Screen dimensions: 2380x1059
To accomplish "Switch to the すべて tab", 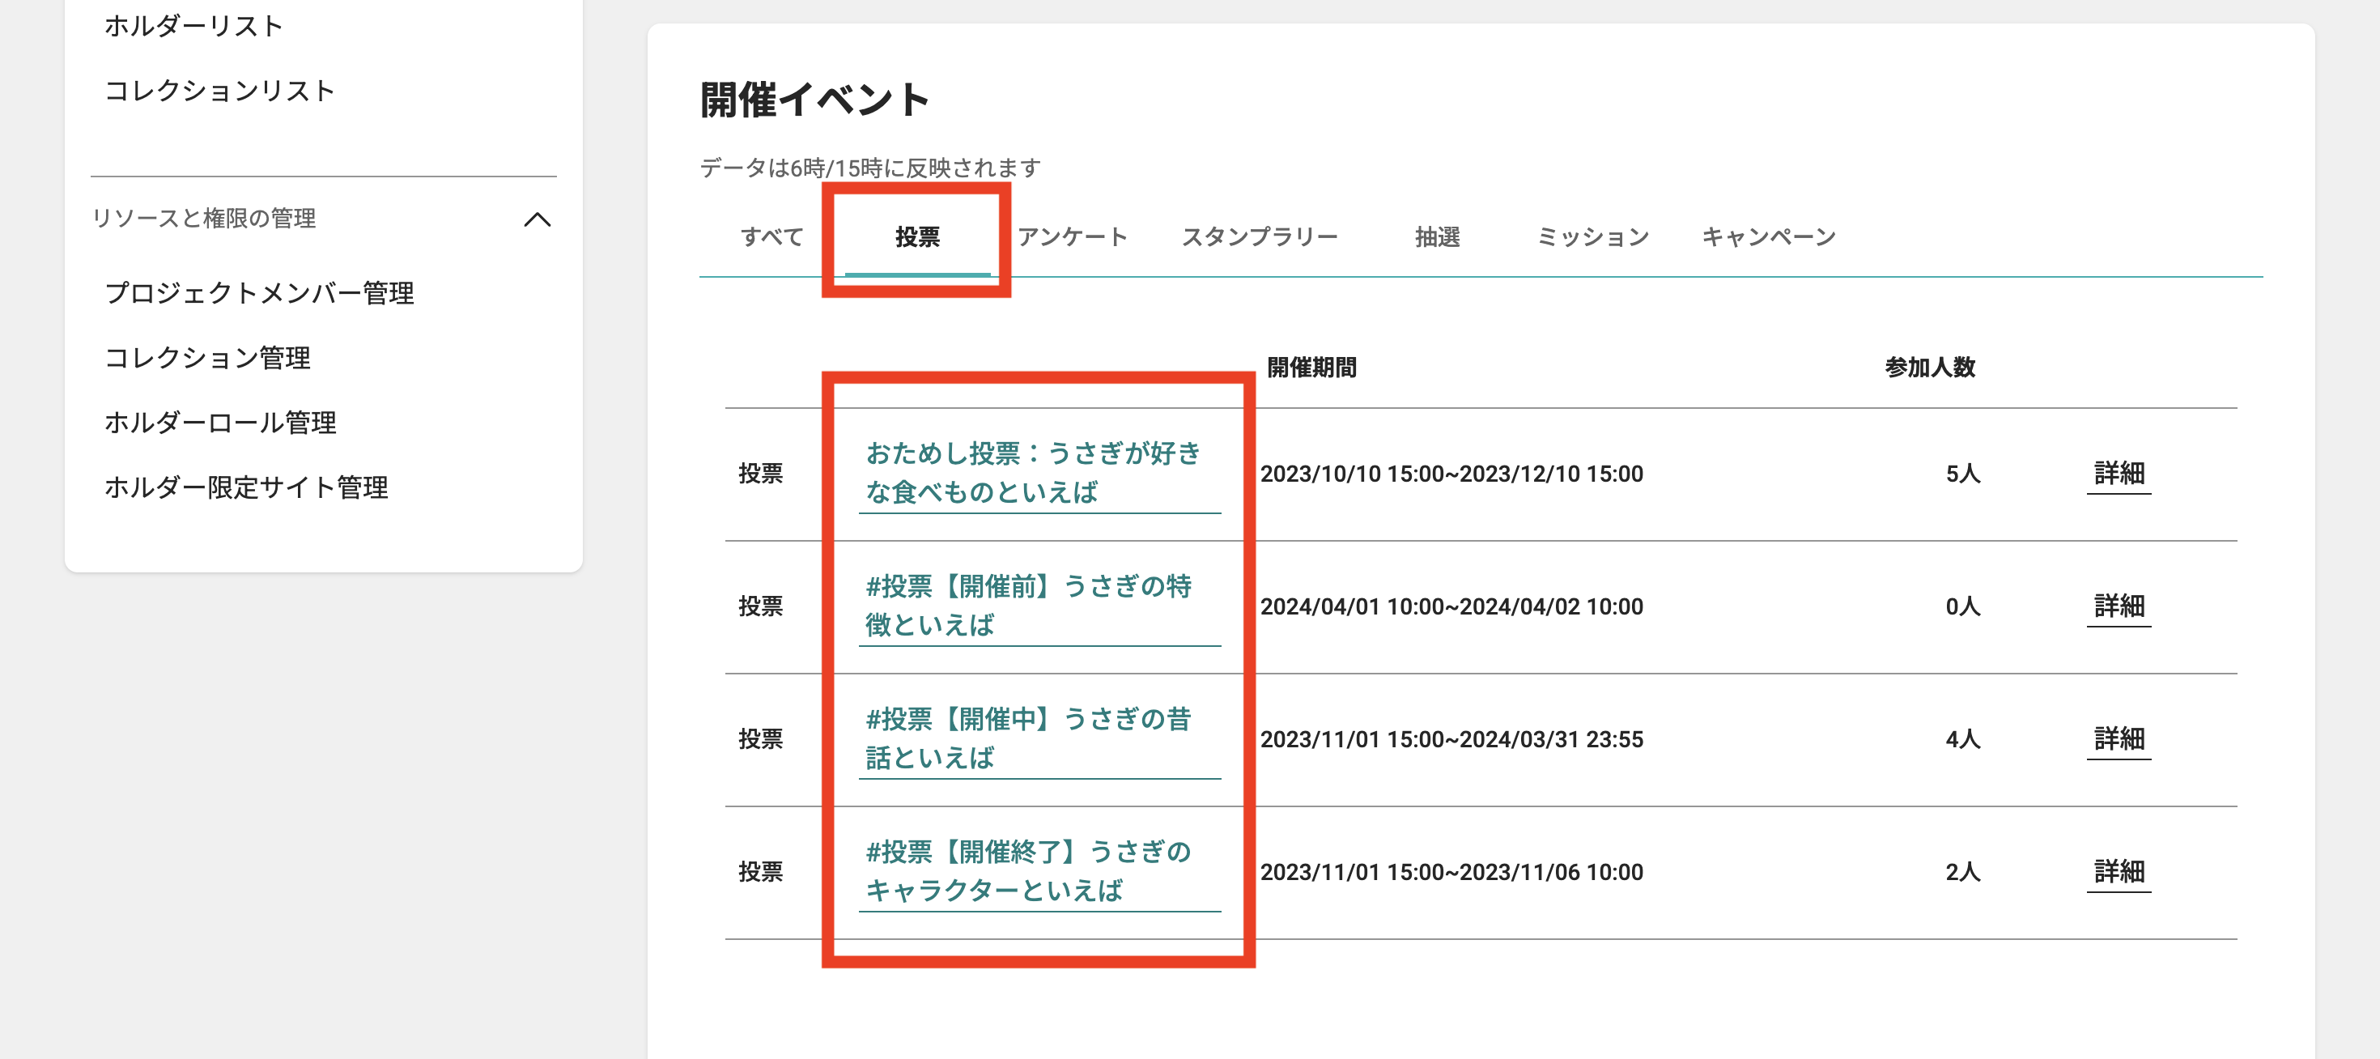I will click(771, 237).
